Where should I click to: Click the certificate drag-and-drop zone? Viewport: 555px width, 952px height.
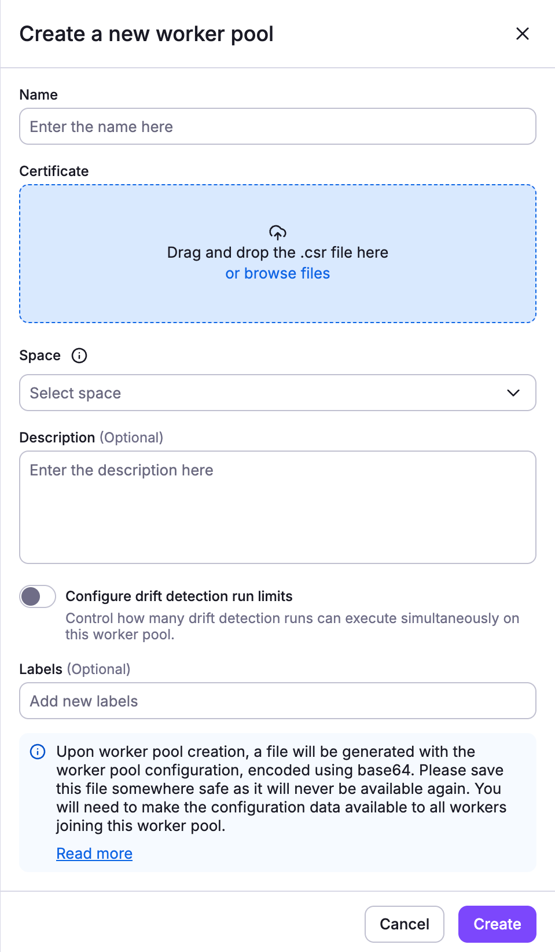[277, 252]
